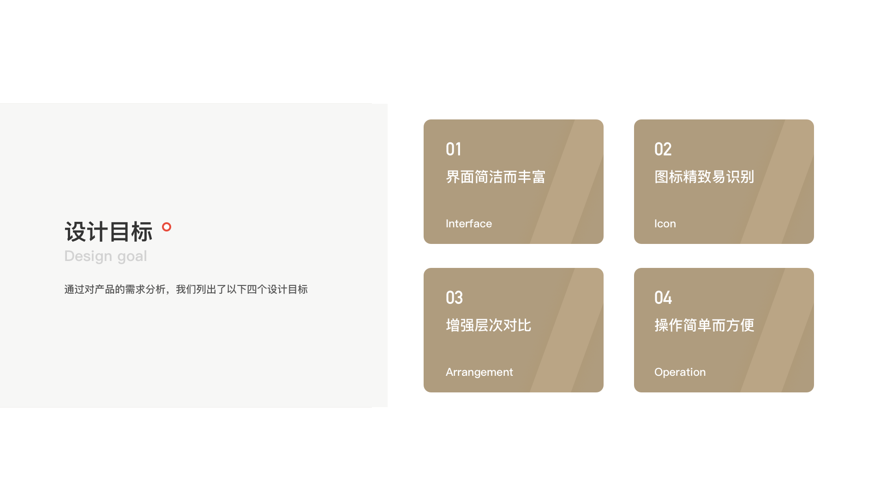Click the 设计目标 heading
Viewport: 886px width, 498px height.
coord(108,232)
